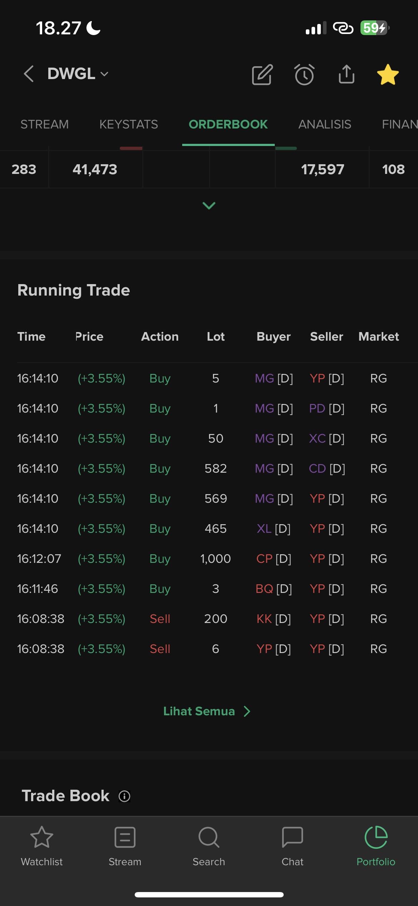Tap the Search magnifier in the bottom bar
Viewport: 418px width, 906px height.
pos(209,846)
